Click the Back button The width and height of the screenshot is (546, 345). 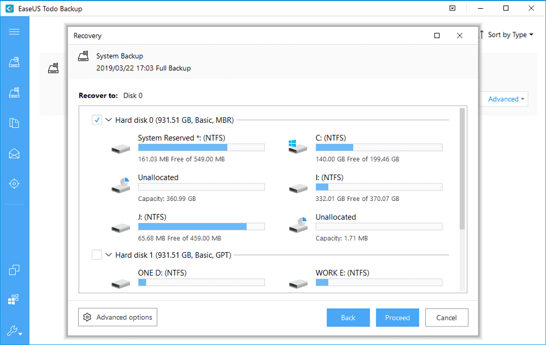coord(348,318)
